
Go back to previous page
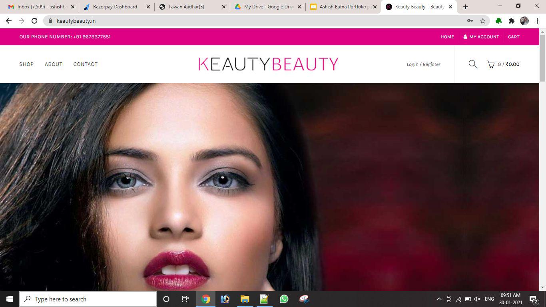(9, 21)
